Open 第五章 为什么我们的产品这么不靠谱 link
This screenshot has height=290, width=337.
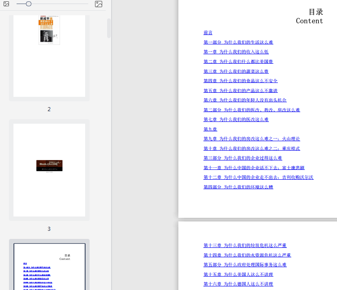(x=241, y=91)
